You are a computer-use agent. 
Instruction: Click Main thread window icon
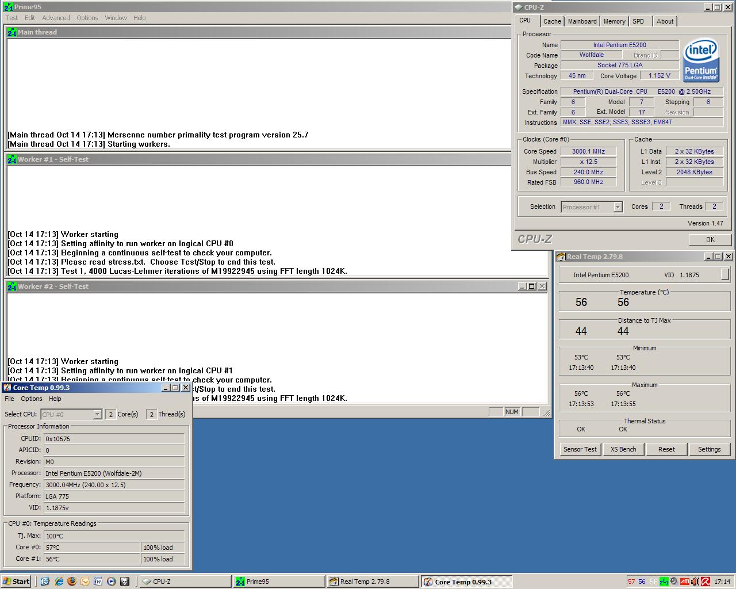pyautogui.click(x=11, y=32)
